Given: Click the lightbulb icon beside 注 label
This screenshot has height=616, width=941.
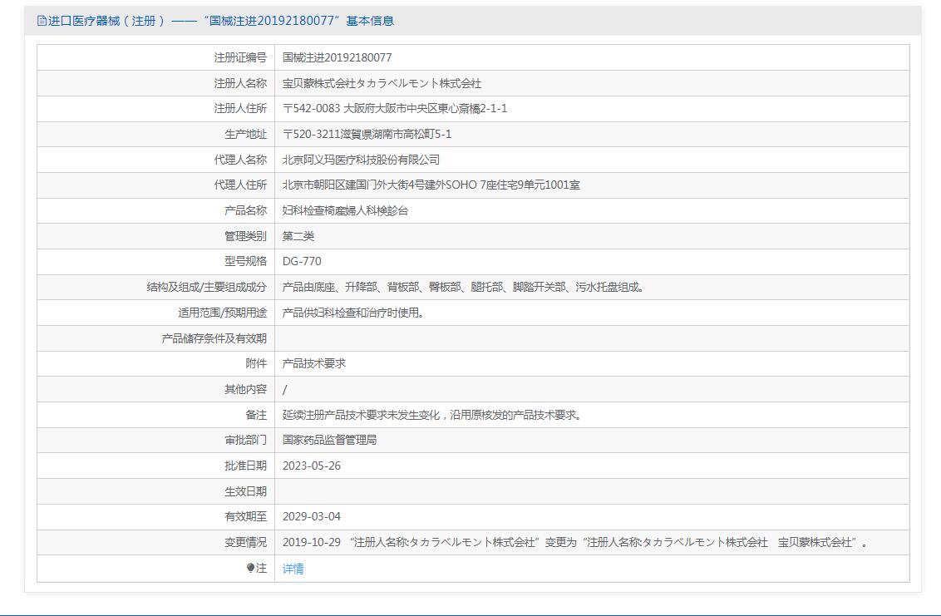Looking at the screenshot, I should tap(251, 568).
